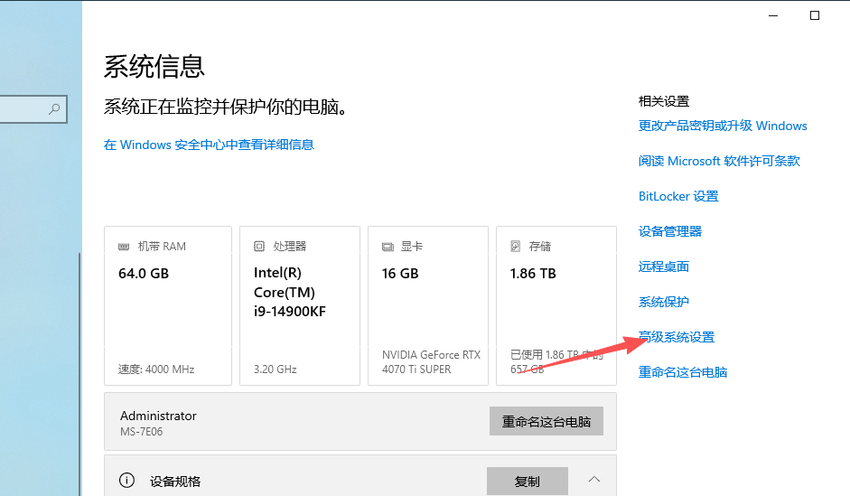Open the 重命名这台电脑 link in related settings

click(683, 372)
